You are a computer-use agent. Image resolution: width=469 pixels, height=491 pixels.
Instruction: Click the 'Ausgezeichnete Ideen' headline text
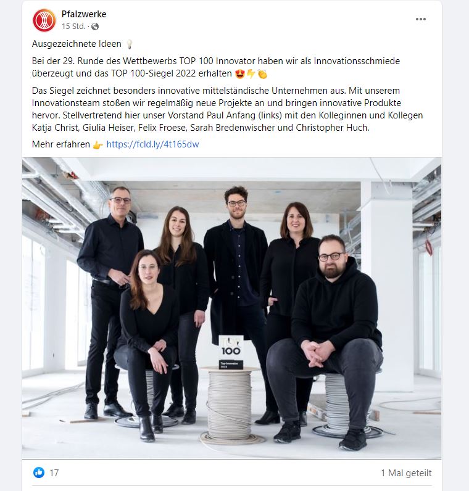tap(77, 44)
